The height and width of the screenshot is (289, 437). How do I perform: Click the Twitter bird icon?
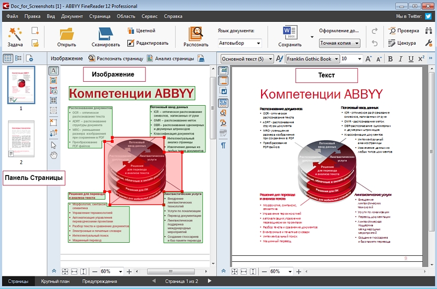tap(428, 16)
